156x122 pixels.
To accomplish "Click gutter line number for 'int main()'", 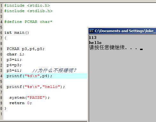I will coord(1,33).
